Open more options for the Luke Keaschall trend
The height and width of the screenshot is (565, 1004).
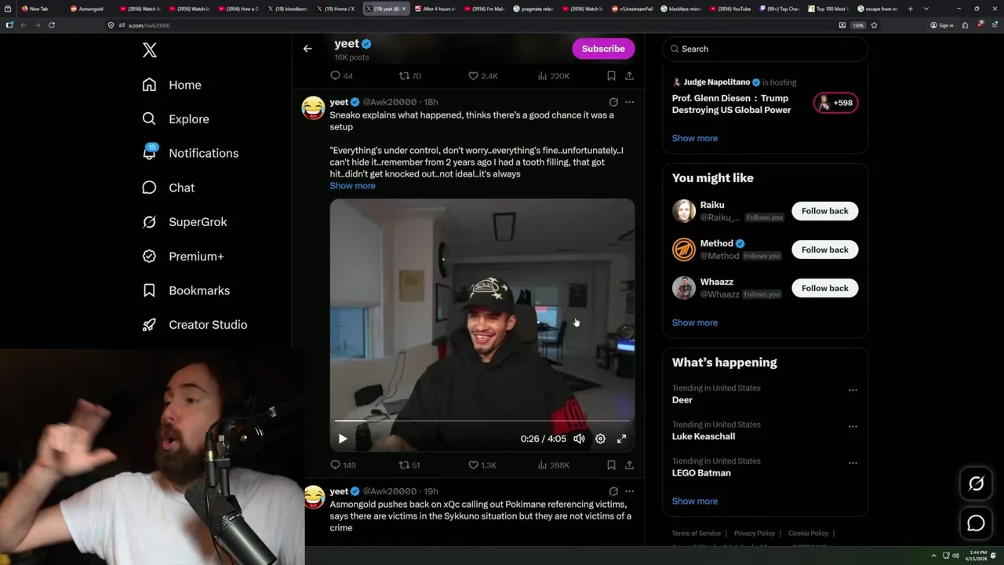853,427
